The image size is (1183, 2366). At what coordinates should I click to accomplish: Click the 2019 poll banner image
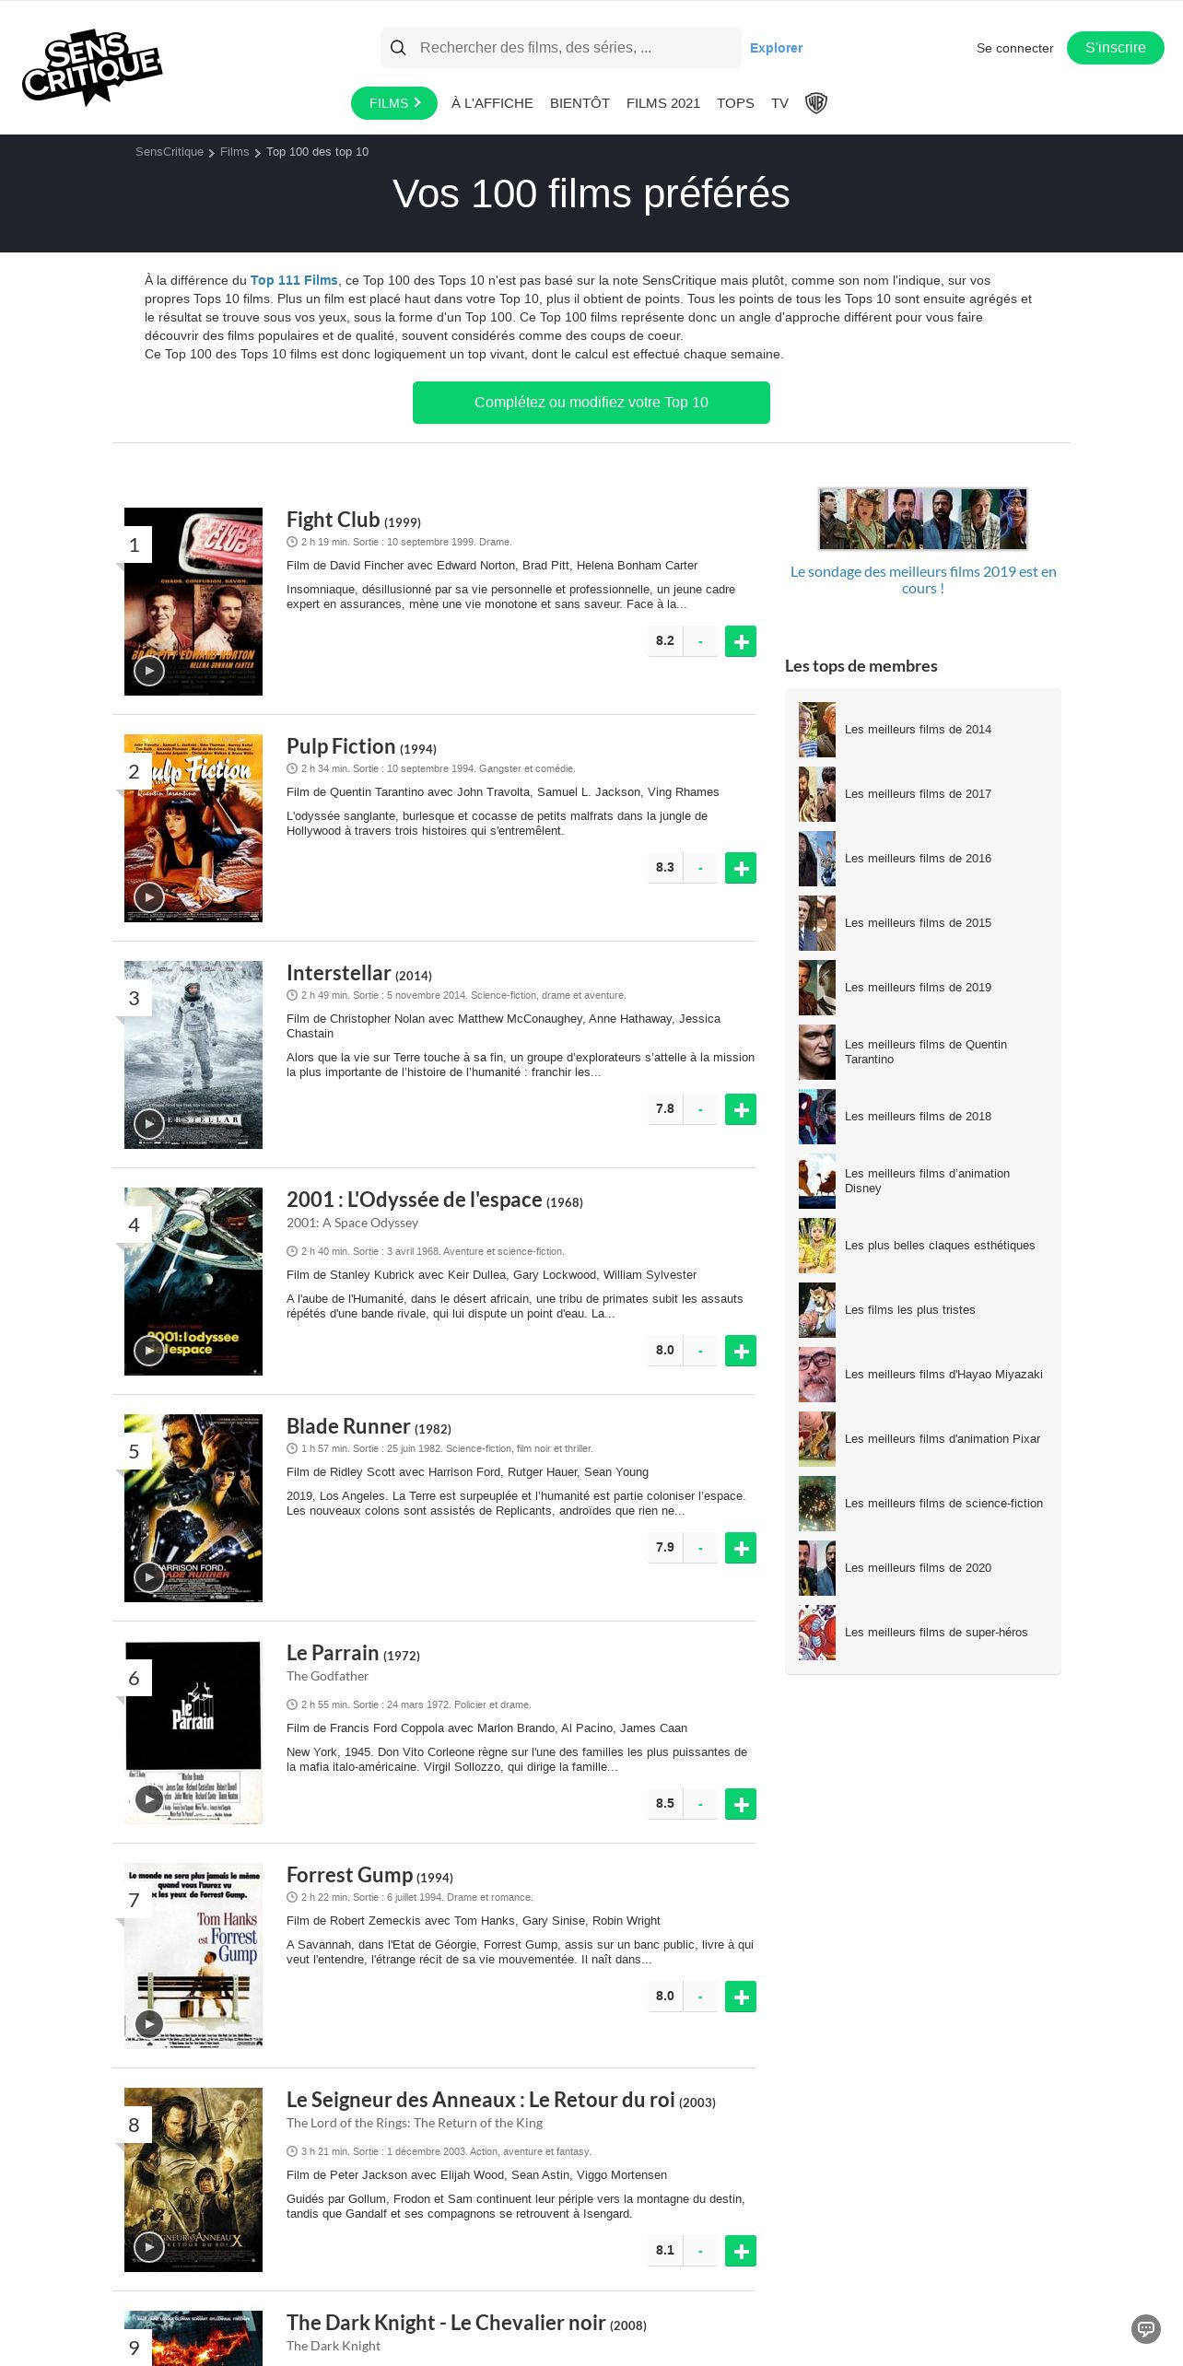click(923, 519)
